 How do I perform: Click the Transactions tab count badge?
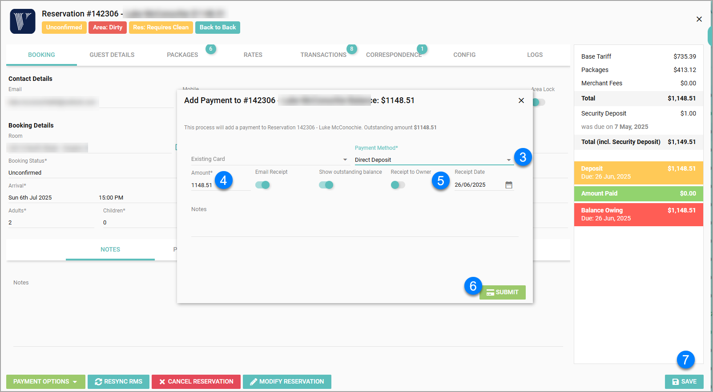click(351, 49)
